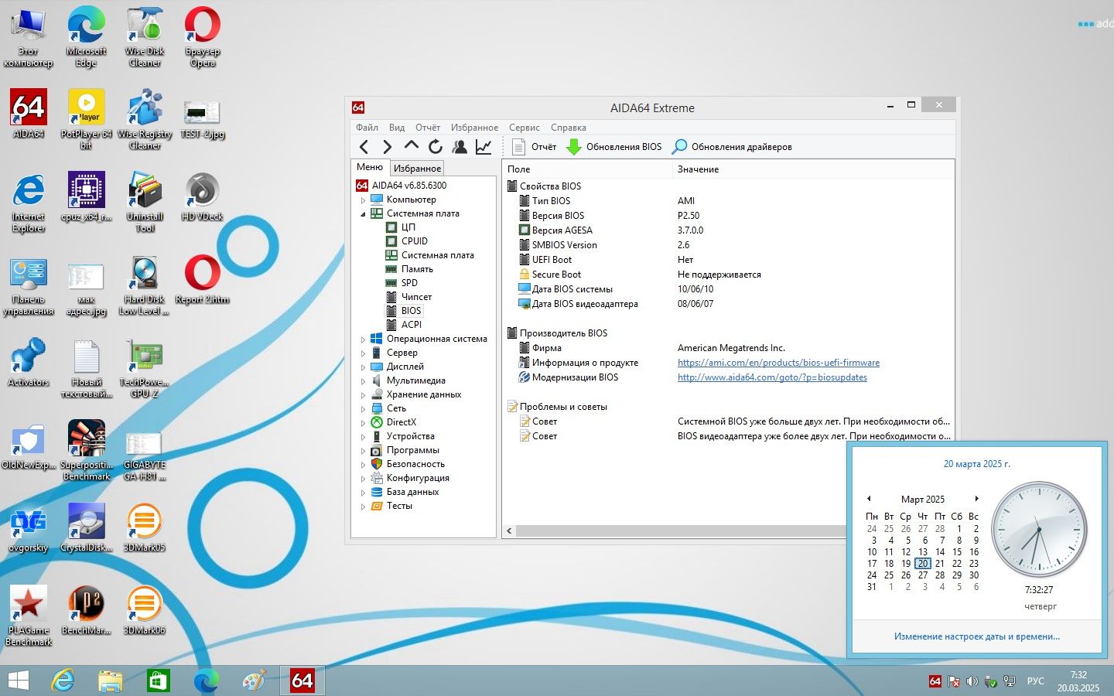Open the Windows Start button
The image size is (1114, 696).
pyautogui.click(x=18, y=681)
